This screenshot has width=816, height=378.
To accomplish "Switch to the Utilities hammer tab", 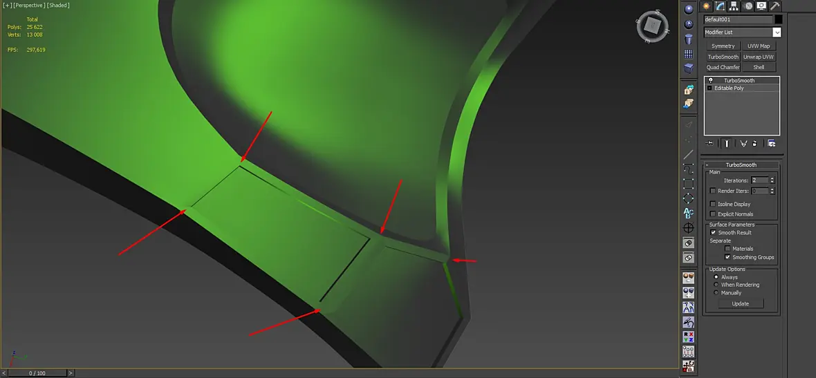I will click(775, 6).
